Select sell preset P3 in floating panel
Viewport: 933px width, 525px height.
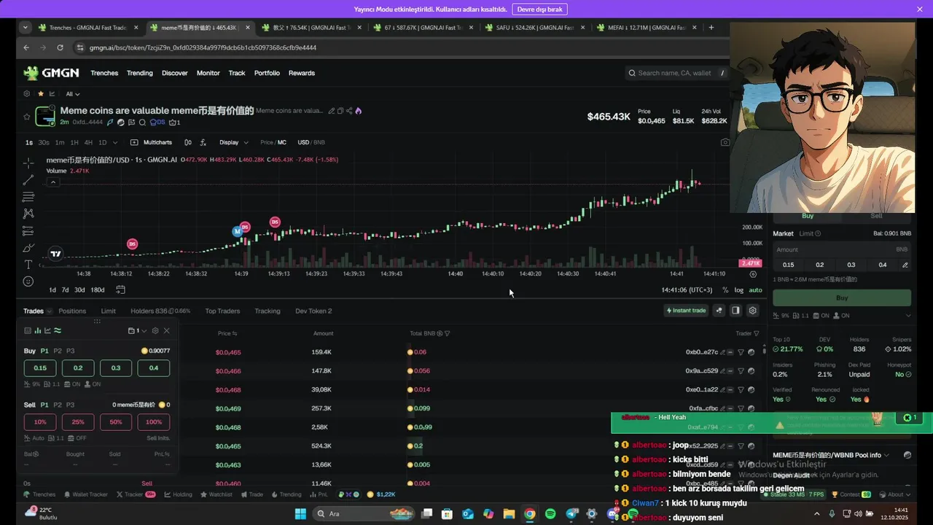pyautogui.click(x=71, y=405)
